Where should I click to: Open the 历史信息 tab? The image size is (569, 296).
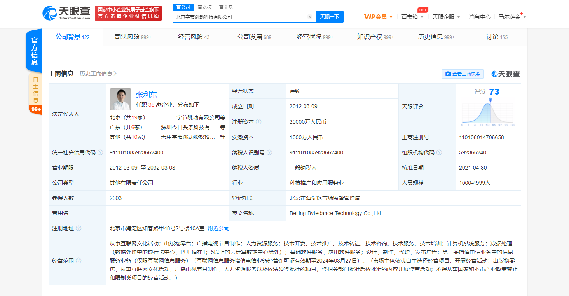click(436, 37)
